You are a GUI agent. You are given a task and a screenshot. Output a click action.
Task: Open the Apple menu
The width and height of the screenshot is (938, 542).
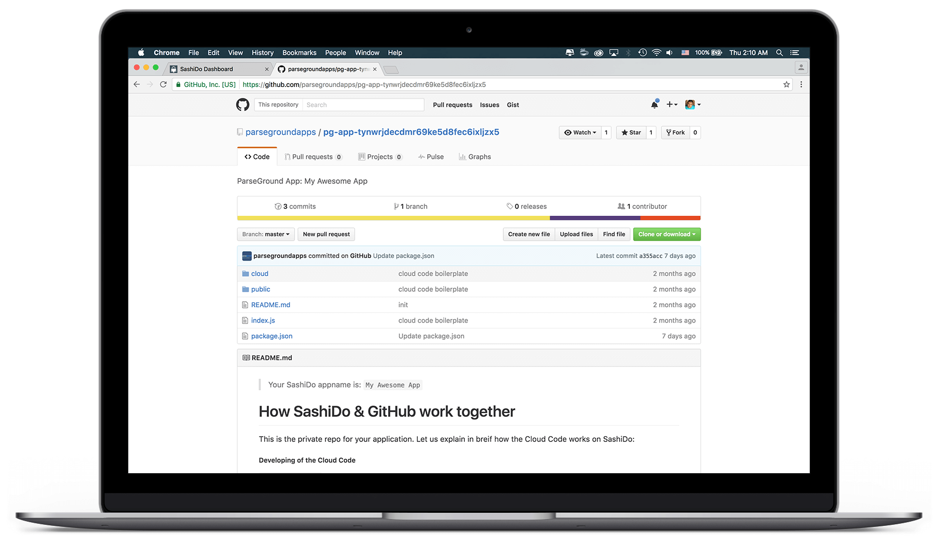click(x=141, y=53)
